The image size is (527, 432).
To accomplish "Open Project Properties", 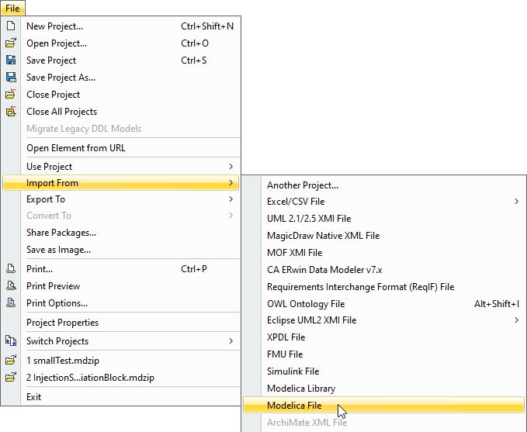I will pyautogui.click(x=63, y=323).
